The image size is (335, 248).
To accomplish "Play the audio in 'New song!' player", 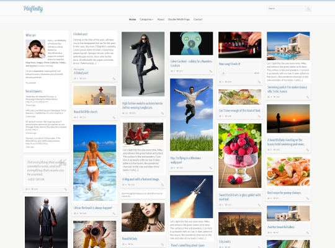I will coord(223,73).
